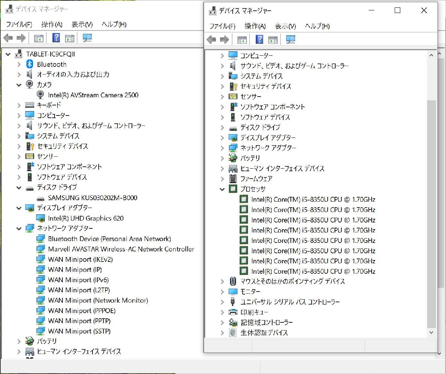The height and width of the screenshot is (374, 446).
Task: Collapse ディスク ドライブ node in left window
Action: (x=19, y=188)
